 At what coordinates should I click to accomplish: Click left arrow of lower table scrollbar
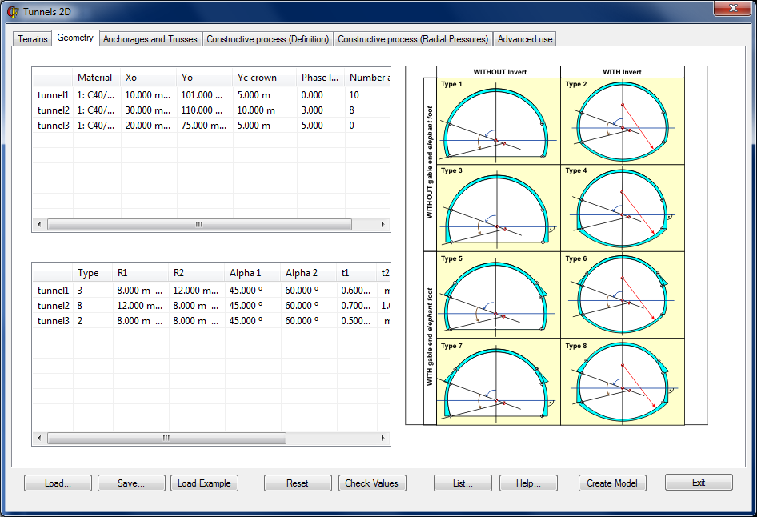pos(38,439)
